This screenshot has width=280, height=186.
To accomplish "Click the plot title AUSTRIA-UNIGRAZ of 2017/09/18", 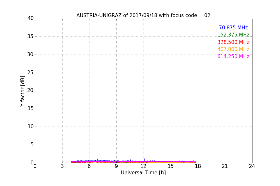I will pyautogui.click(x=143, y=15).
